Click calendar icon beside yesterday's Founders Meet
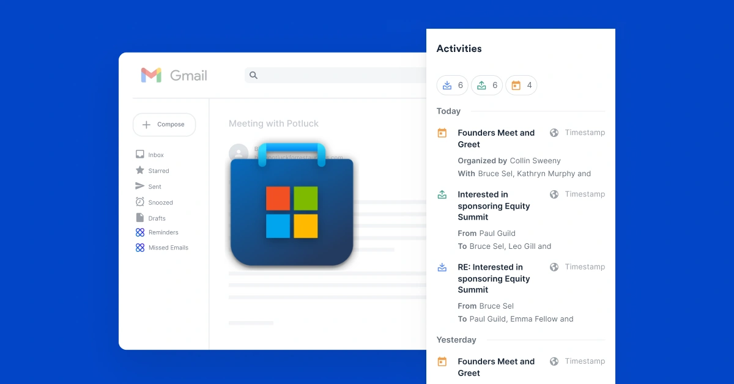 pos(442,361)
